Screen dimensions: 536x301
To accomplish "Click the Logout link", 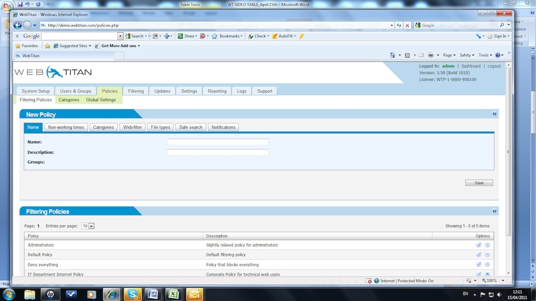I will (494, 66).
